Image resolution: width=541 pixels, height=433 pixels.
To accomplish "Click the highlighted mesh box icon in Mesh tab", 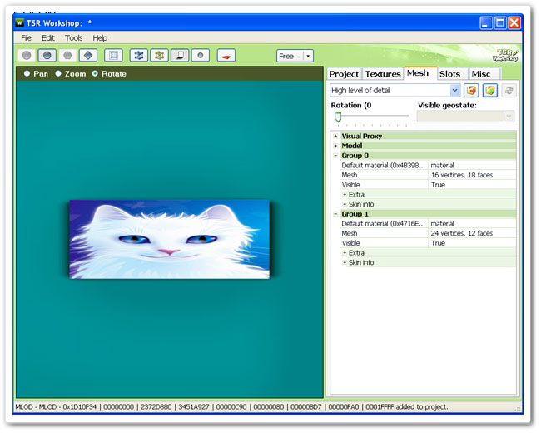I will click(489, 90).
